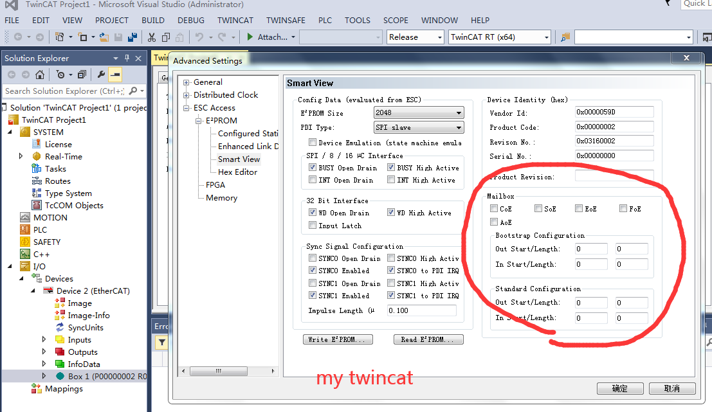Collapse the ESC Access tree node
Image resolution: width=712 pixels, height=412 pixels.
pyautogui.click(x=186, y=108)
